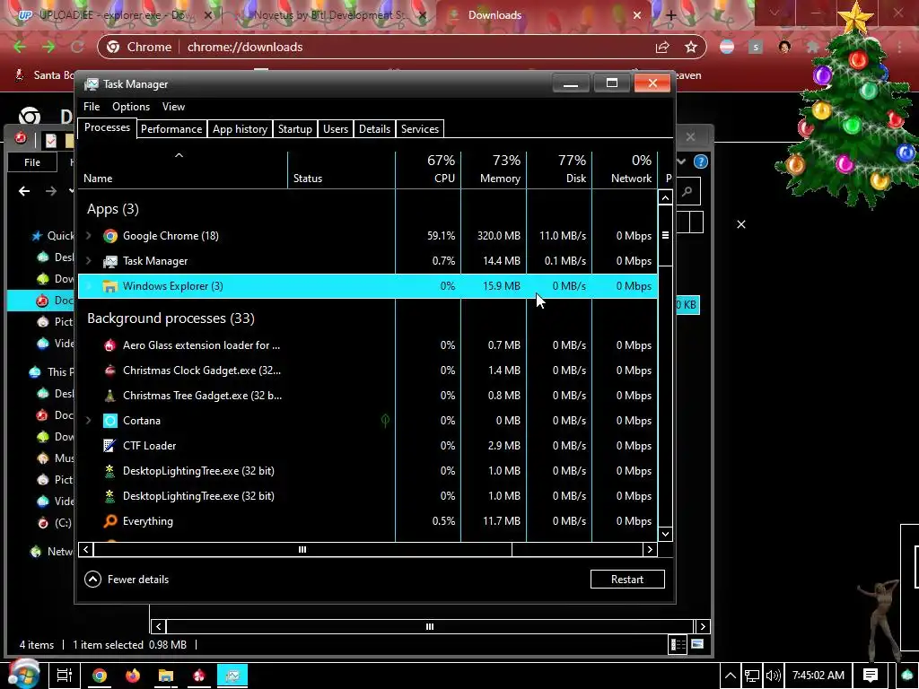Click the Explorer search magnifier icon
919x689 pixels.
687,192
